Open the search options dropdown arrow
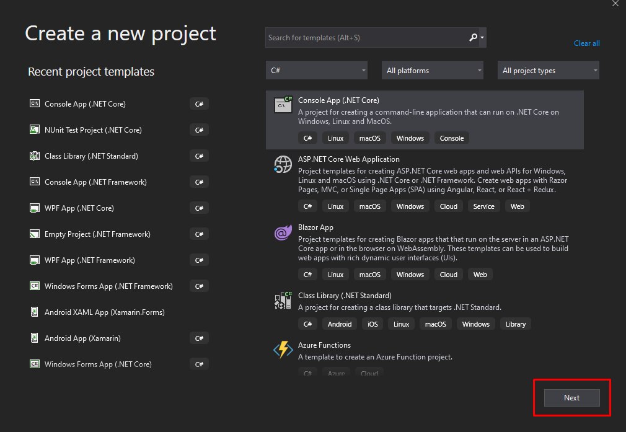The height and width of the screenshot is (432, 626). click(x=482, y=38)
